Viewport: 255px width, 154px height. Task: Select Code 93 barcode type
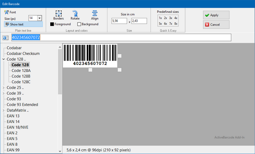pos(14,99)
